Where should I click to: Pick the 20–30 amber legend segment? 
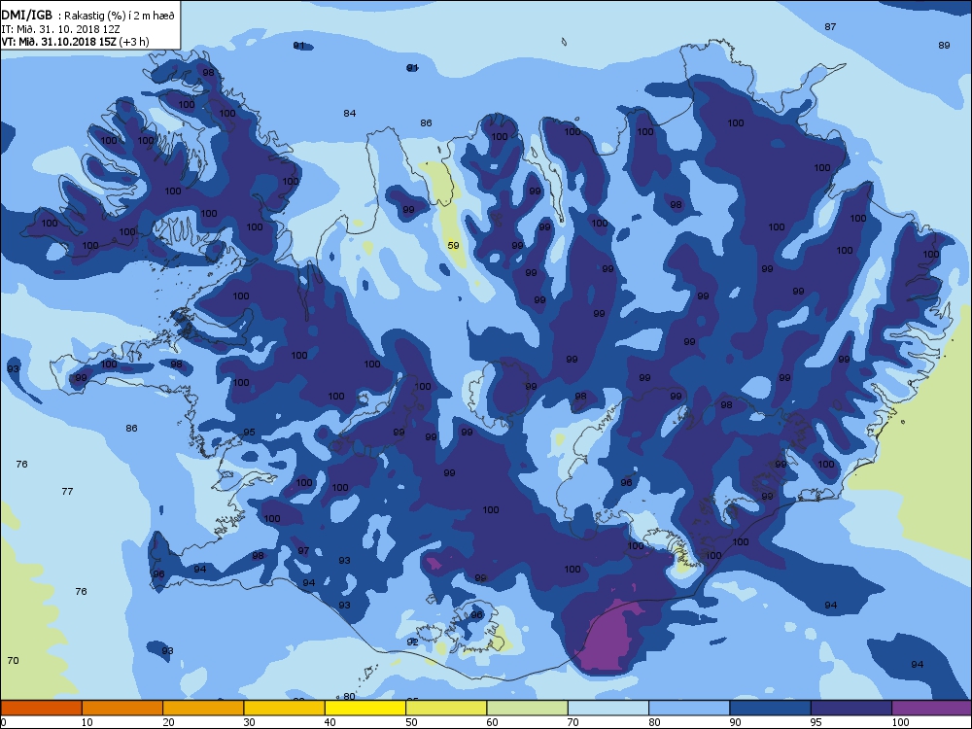203,708
